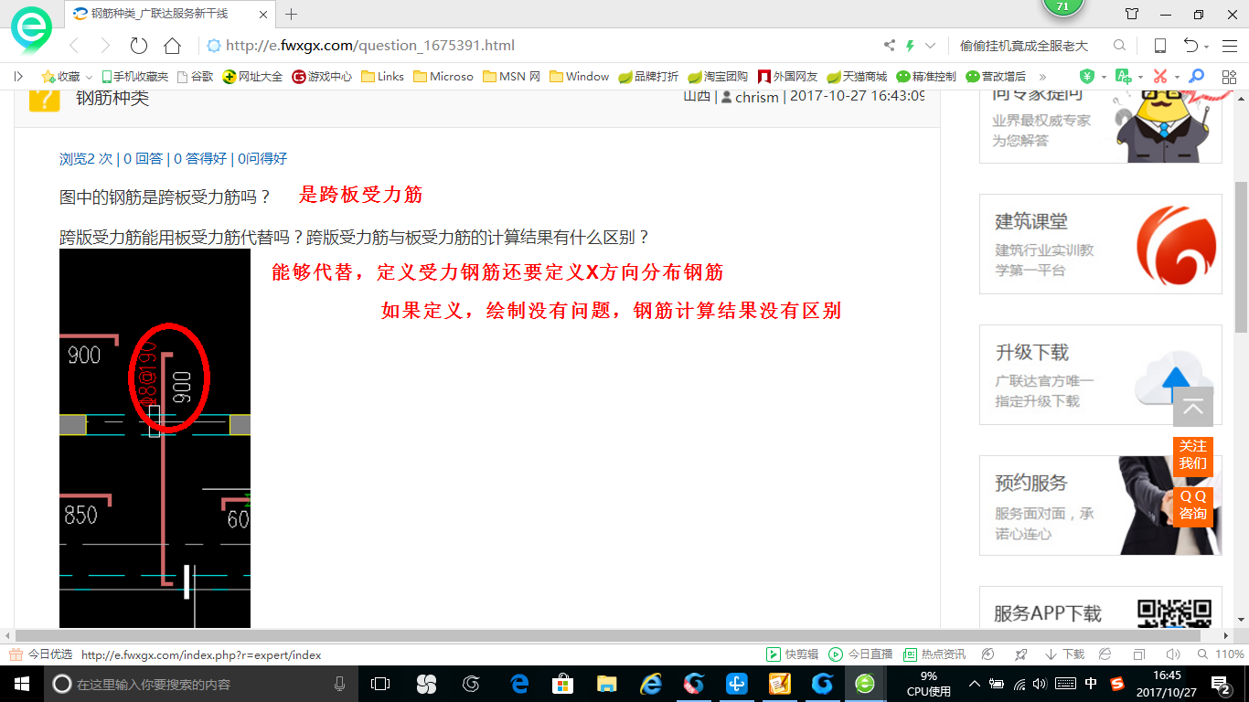
Task: Expand the bookmarks sidebar toggle arrow
Action: click(x=18, y=77)
